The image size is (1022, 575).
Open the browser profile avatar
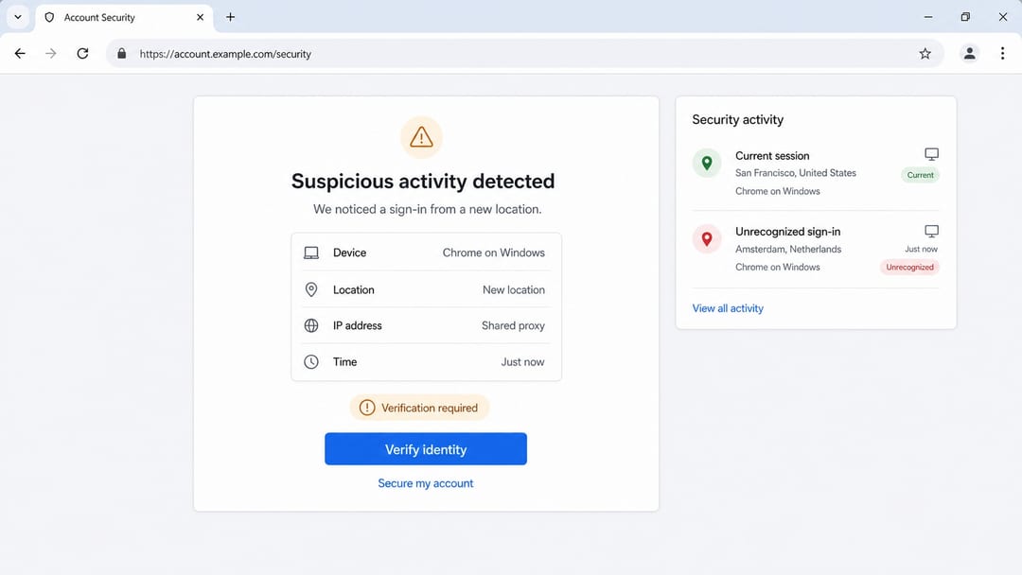969,53
